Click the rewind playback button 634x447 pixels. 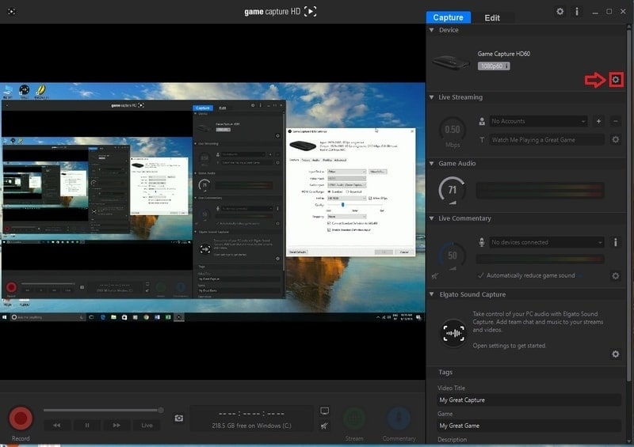(56, 425)
